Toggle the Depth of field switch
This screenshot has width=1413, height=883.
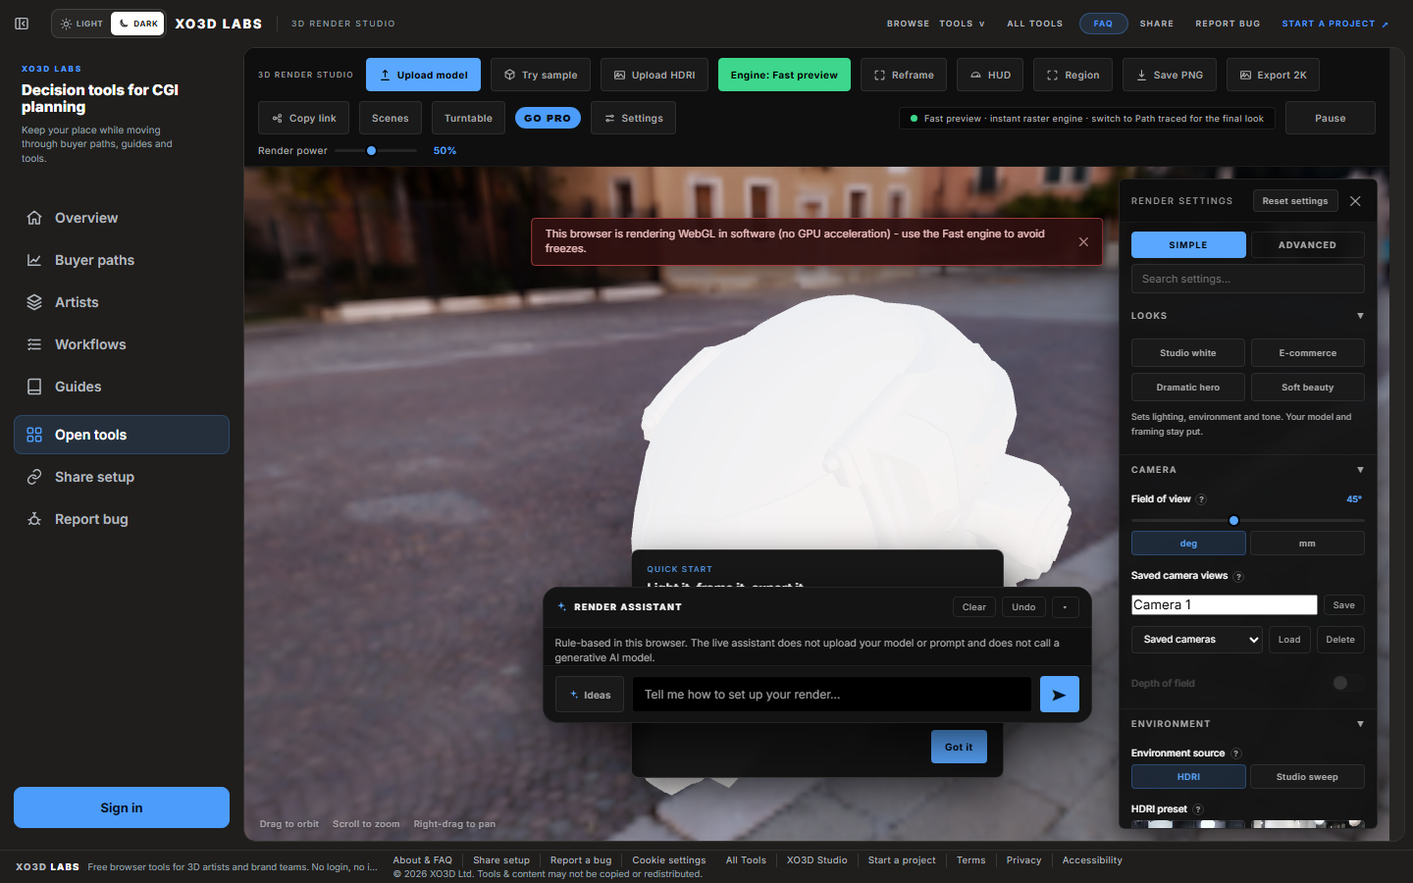(1347, 683)
